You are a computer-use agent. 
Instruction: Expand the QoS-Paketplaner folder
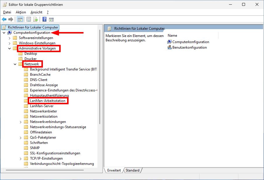coord(20,137)
